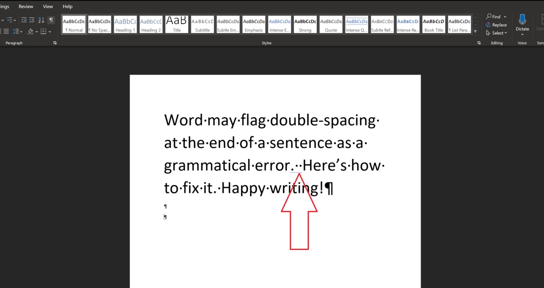Click the word 'Word' in document
Image resolution: width=544 pixels, height=288 pixels.
183,120
